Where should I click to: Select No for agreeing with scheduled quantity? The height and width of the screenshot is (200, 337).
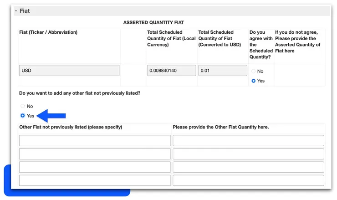254,72
